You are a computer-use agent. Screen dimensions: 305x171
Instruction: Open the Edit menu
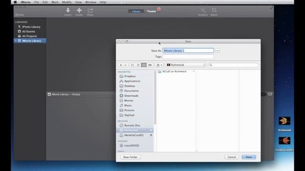pos(45,2)
